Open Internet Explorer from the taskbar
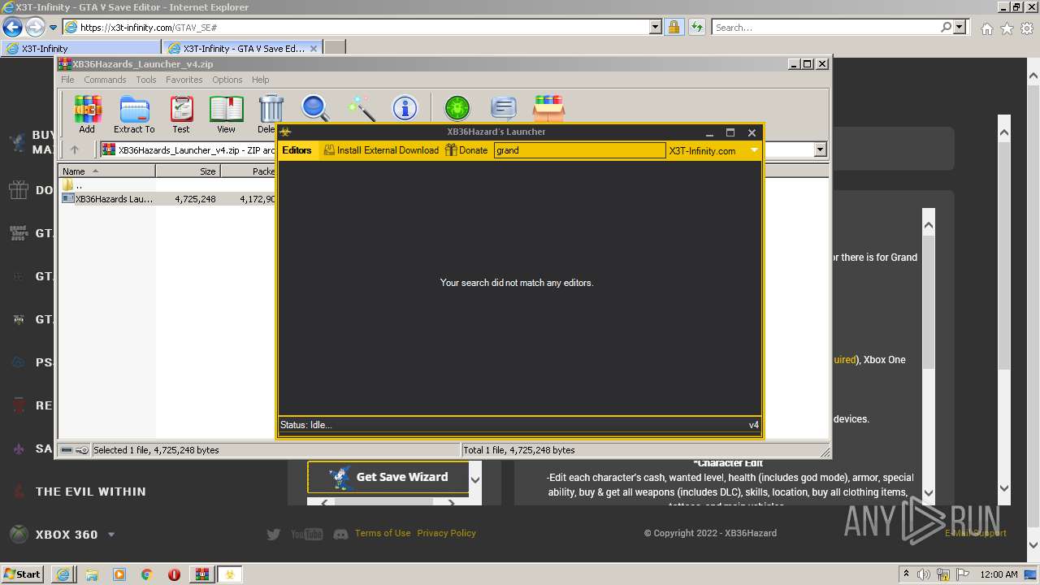Image resolution: width=1040 pixels, height=585 pixels. click(x=63, y=574)
